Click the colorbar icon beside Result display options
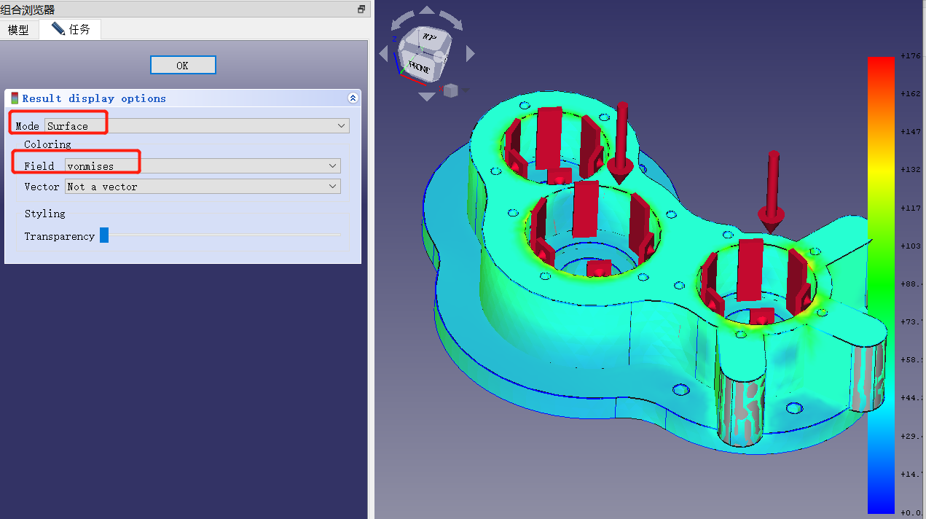Screen dimensions: 926x519 pos(14,98)
